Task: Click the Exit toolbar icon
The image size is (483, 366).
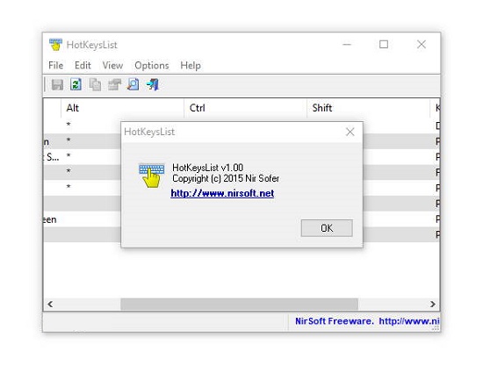Action: [x=153, y=84]
